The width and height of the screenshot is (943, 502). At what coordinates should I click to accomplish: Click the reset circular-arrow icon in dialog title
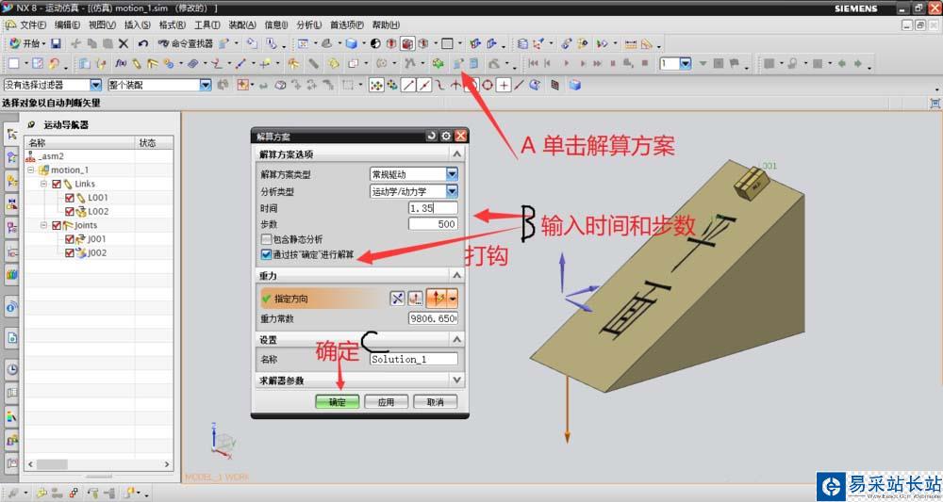431,136
